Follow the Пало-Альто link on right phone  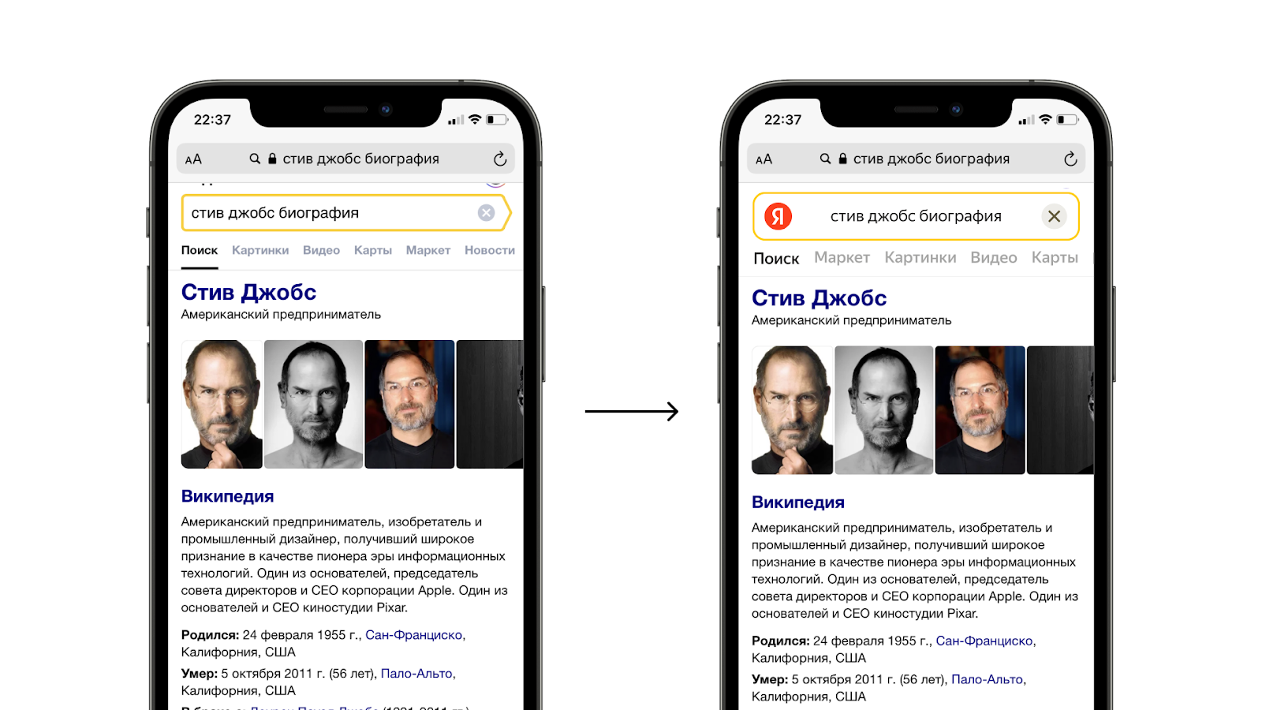[988, 679]
